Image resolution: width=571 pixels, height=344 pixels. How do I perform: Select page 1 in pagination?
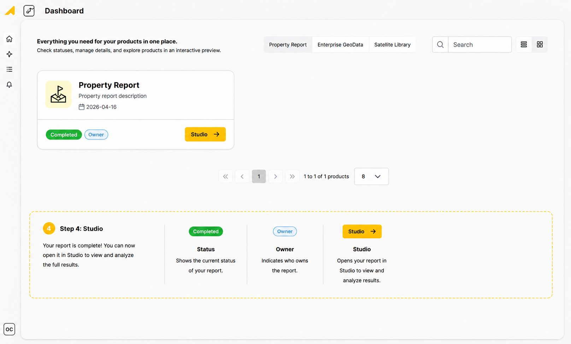[259, 176]
